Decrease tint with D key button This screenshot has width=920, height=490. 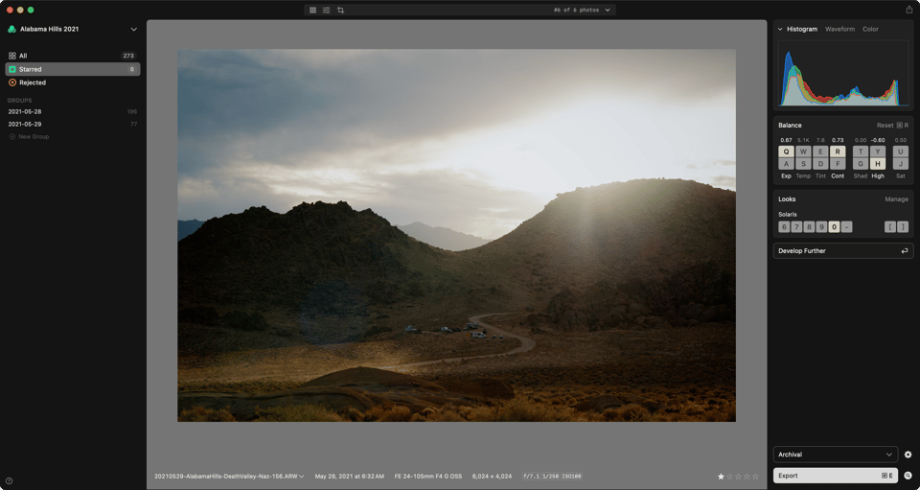(820, 164)
